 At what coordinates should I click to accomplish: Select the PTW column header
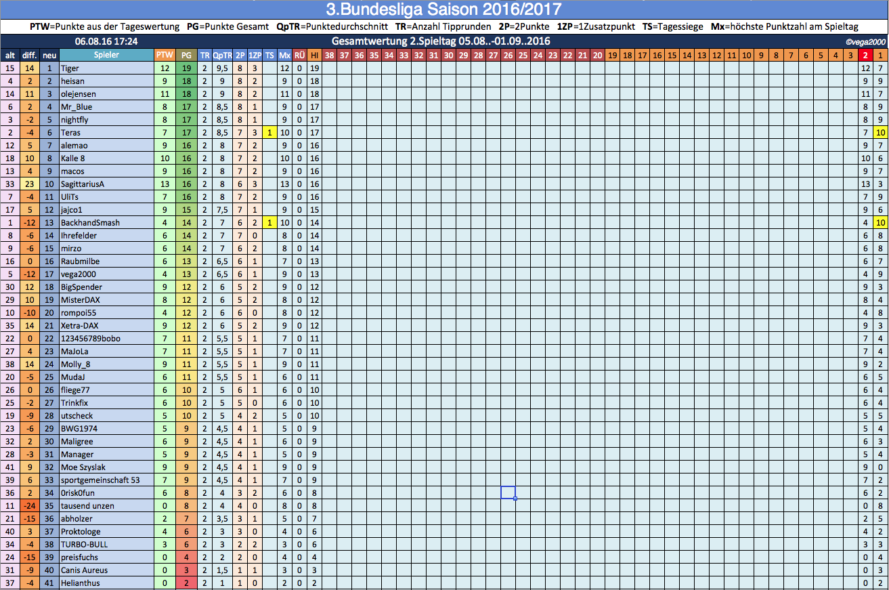[x=165, y=55]
